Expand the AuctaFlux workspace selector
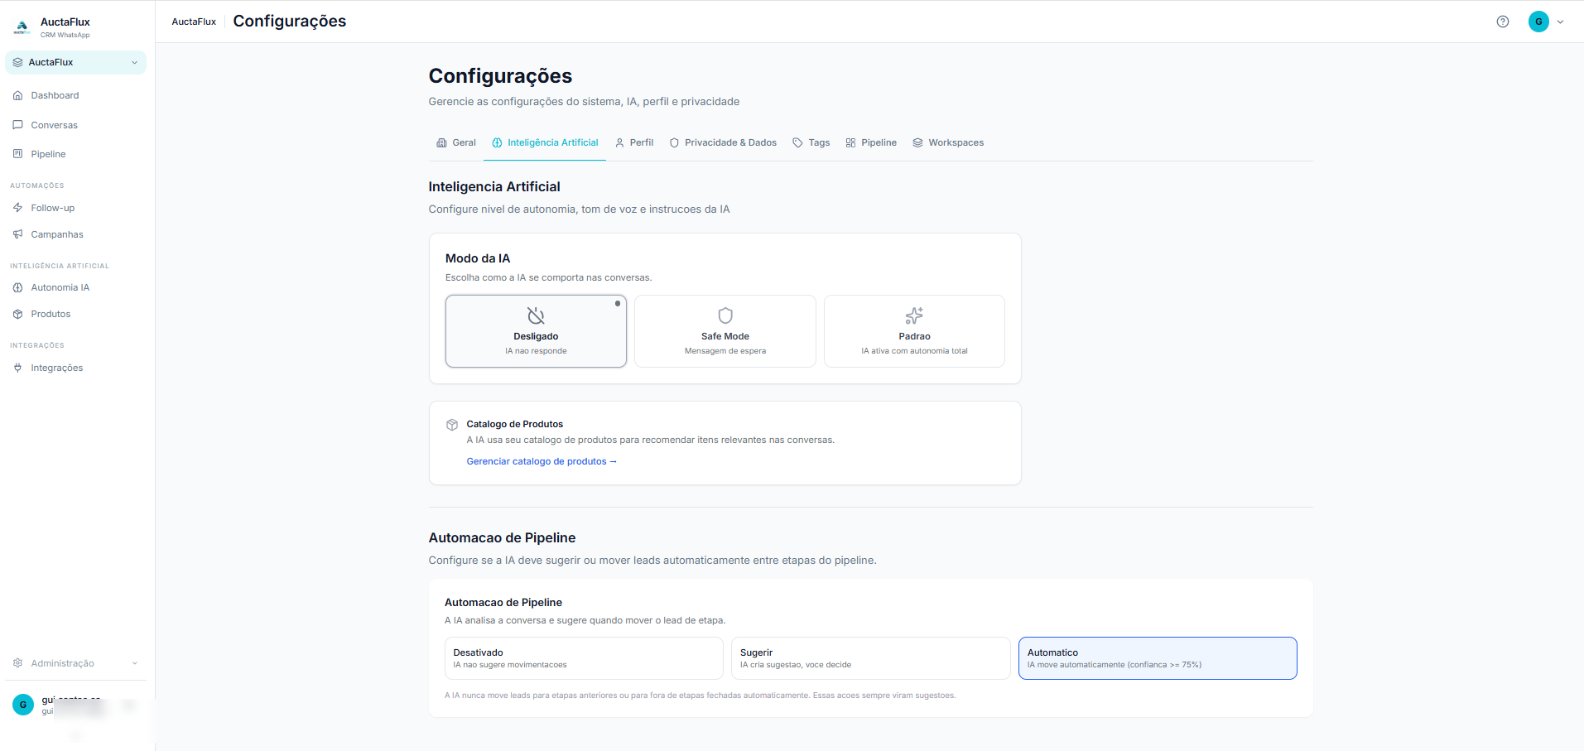Image resolution: width=1584 pixels, height=751 pixels. [x=75, y=62]
